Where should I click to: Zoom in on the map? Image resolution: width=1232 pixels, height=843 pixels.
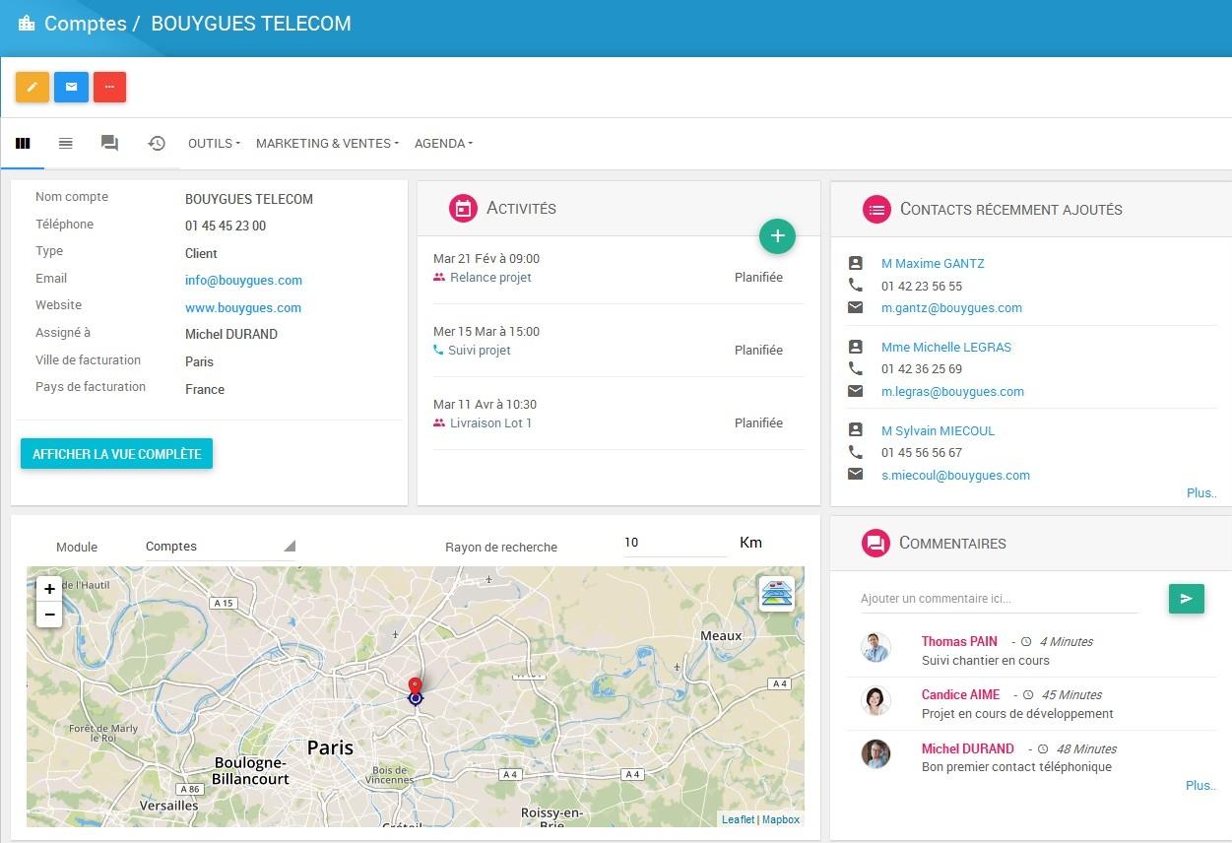click(49, 589)
